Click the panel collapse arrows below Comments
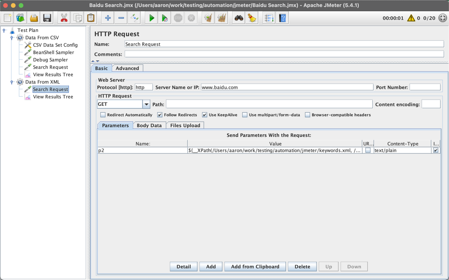The image size is (449, 280). coord(95,61)
